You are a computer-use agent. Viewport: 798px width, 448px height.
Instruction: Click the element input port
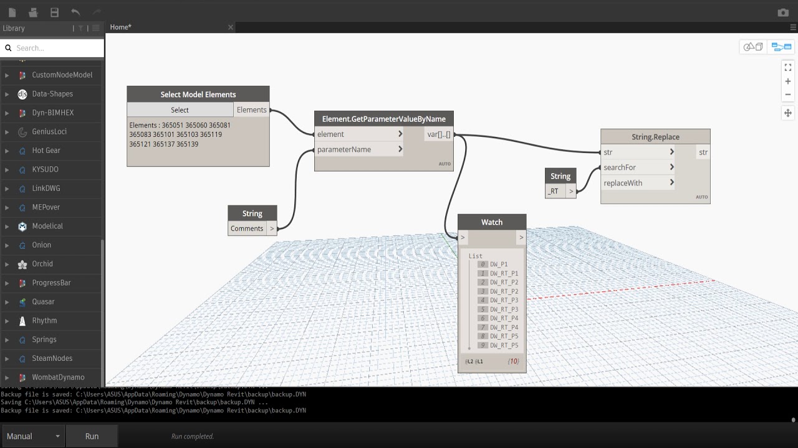pyautogui.click(x=359, y=134)
